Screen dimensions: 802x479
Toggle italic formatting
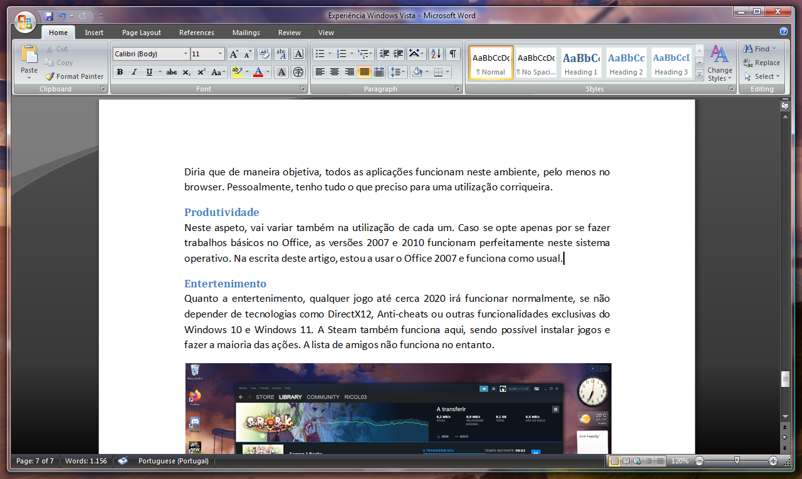tap(133, 72)
